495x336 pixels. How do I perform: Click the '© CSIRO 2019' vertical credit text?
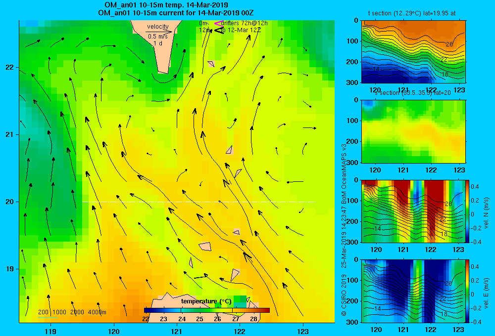(344, 295)
